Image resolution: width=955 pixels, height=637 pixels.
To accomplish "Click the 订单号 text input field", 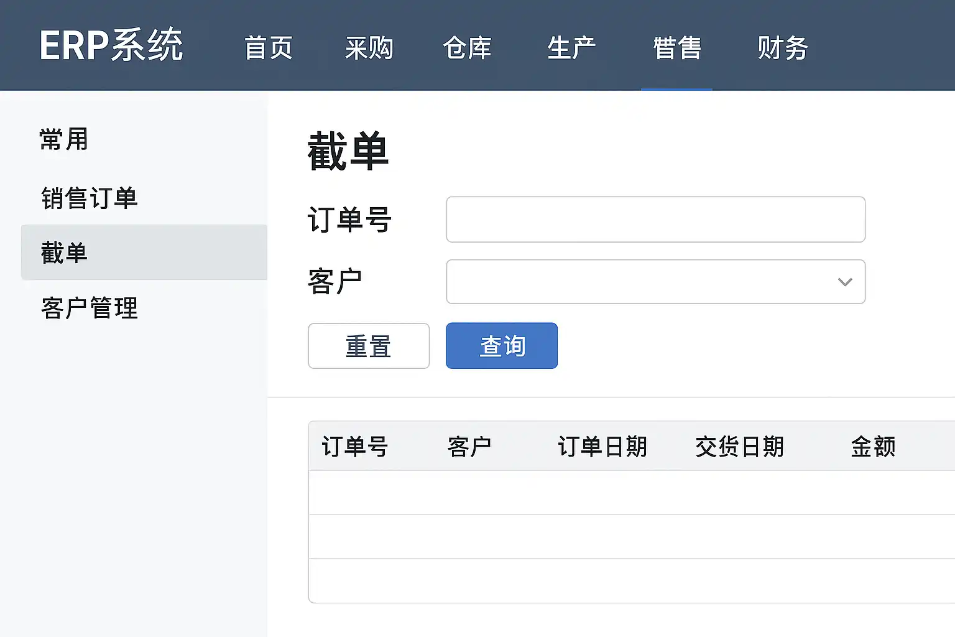I will 655,220.
